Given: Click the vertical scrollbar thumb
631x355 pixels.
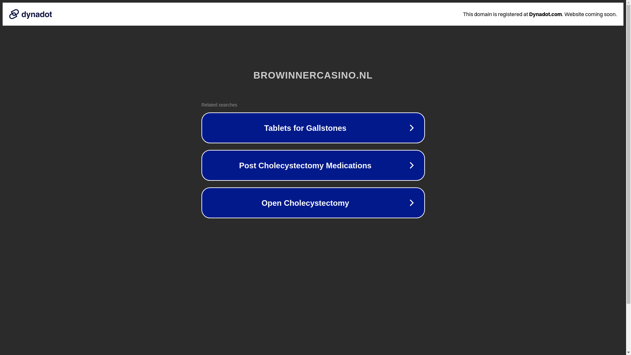Looking at the screenshot, I should pyautogui.click(x=628, y=154).
